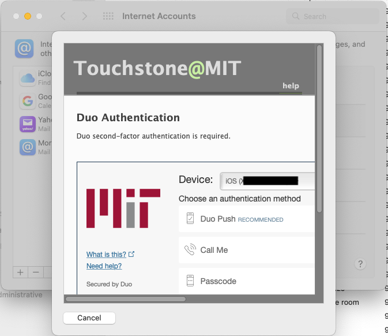The height and width of the screenshot is (336, 388).
Task: Select the iCloud account in Internet Accounts
Action: coord(35,78)
